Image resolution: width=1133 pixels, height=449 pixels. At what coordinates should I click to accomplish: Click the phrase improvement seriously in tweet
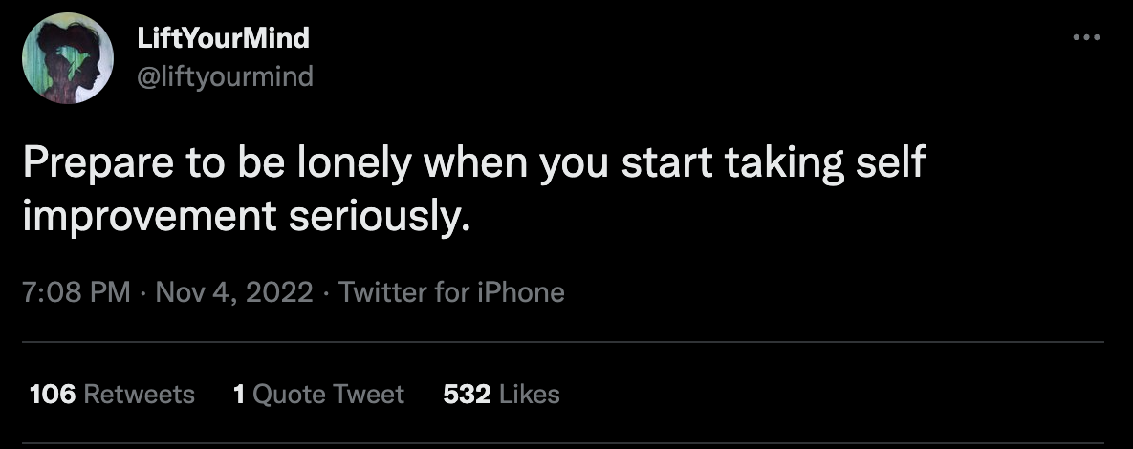pos(247,217)
